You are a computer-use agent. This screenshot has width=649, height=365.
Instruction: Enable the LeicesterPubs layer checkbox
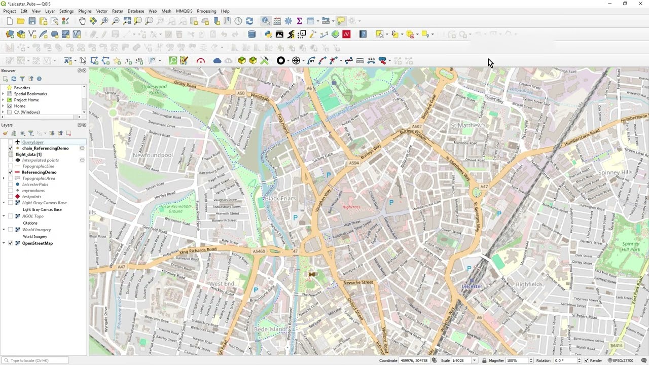(x=11, y=185)
